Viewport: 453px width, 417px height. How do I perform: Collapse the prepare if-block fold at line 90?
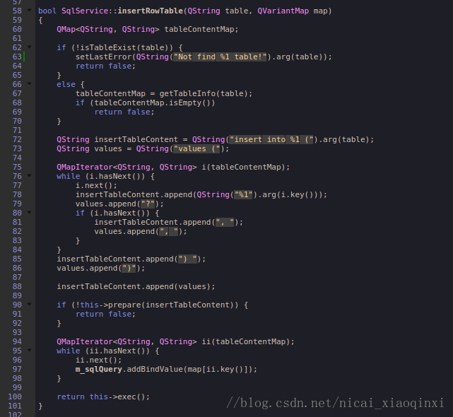pos(29,304)
